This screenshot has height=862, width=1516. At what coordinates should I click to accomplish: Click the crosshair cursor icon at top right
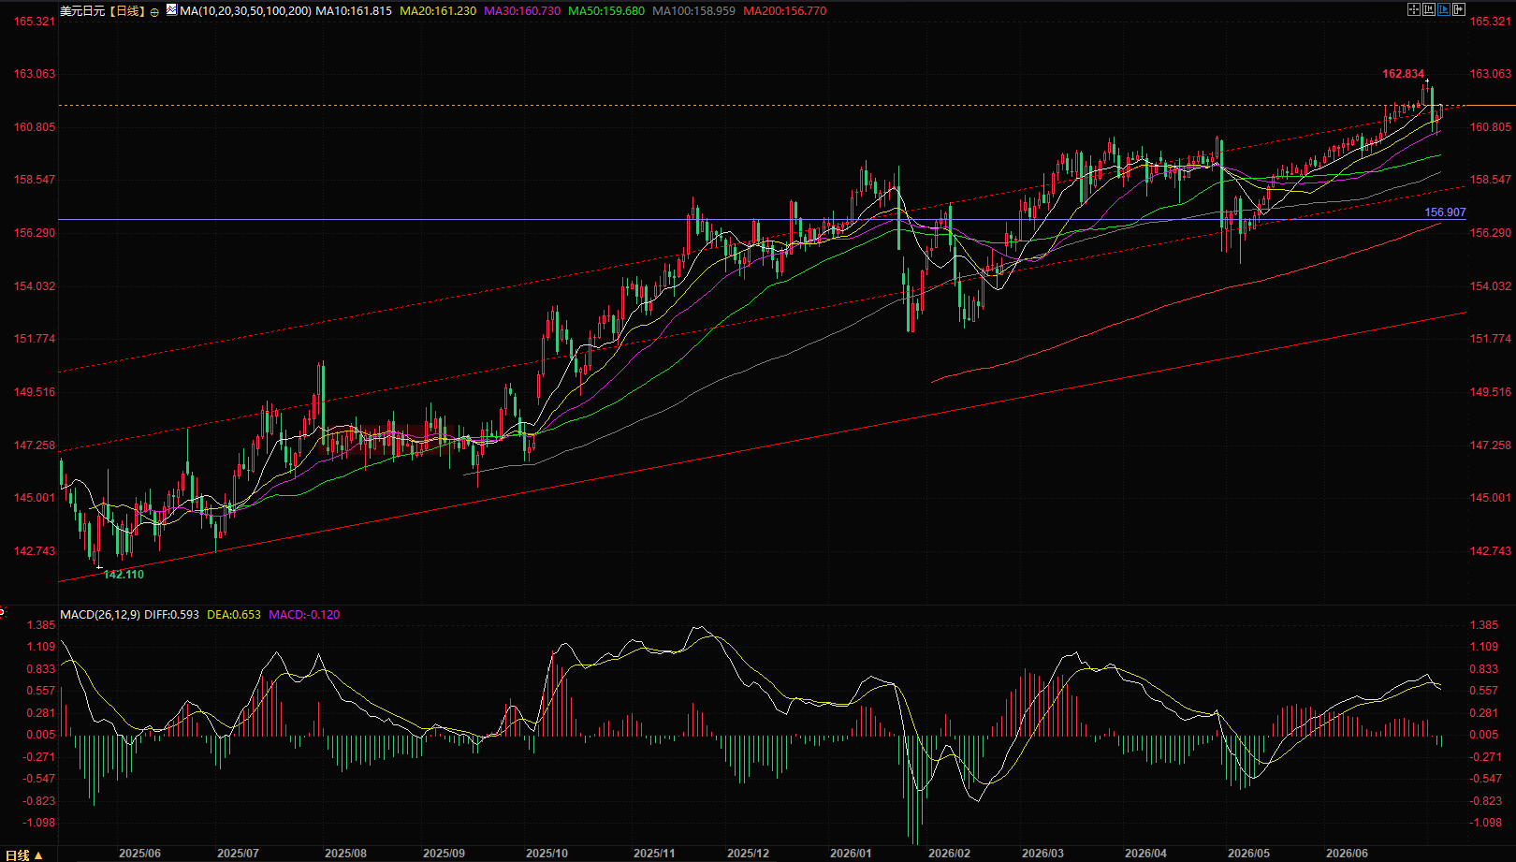click(x=1414, y=9)
